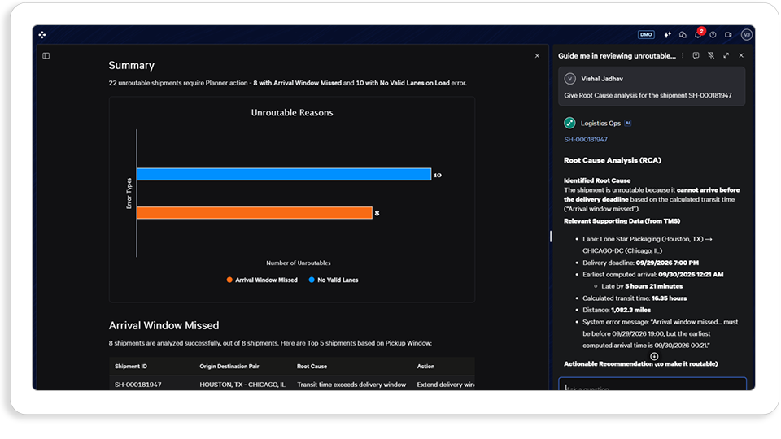This screenshot has height=439, width=781.
Task: Click 'Delivery deadline: 09/29/2026 7:00 PM' bullet
Action: click(x=640, y=263)
